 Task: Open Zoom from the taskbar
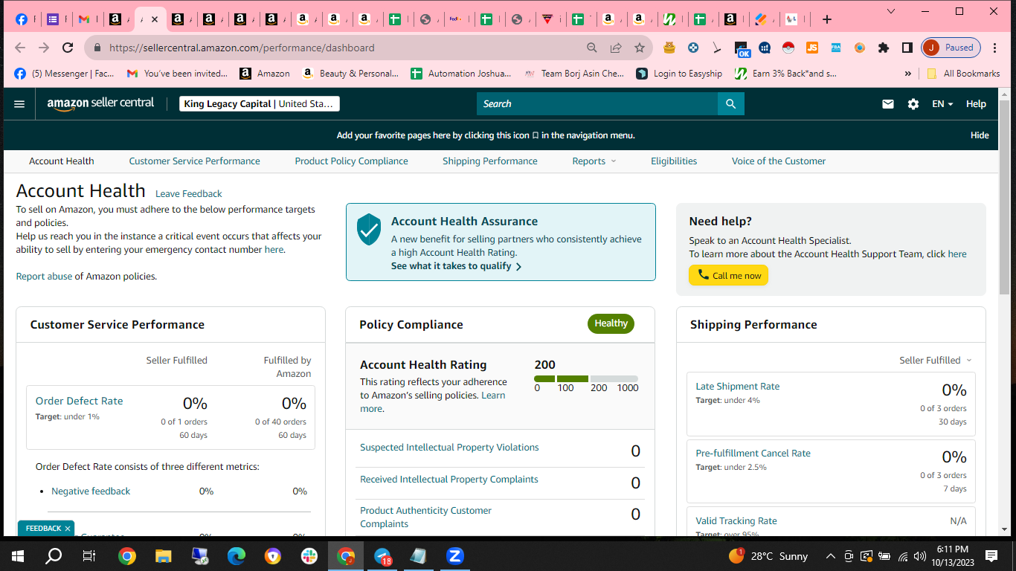(454, 555)
